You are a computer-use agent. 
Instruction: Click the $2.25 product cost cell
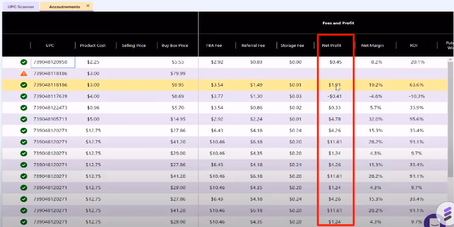click(x=93, y=62)
